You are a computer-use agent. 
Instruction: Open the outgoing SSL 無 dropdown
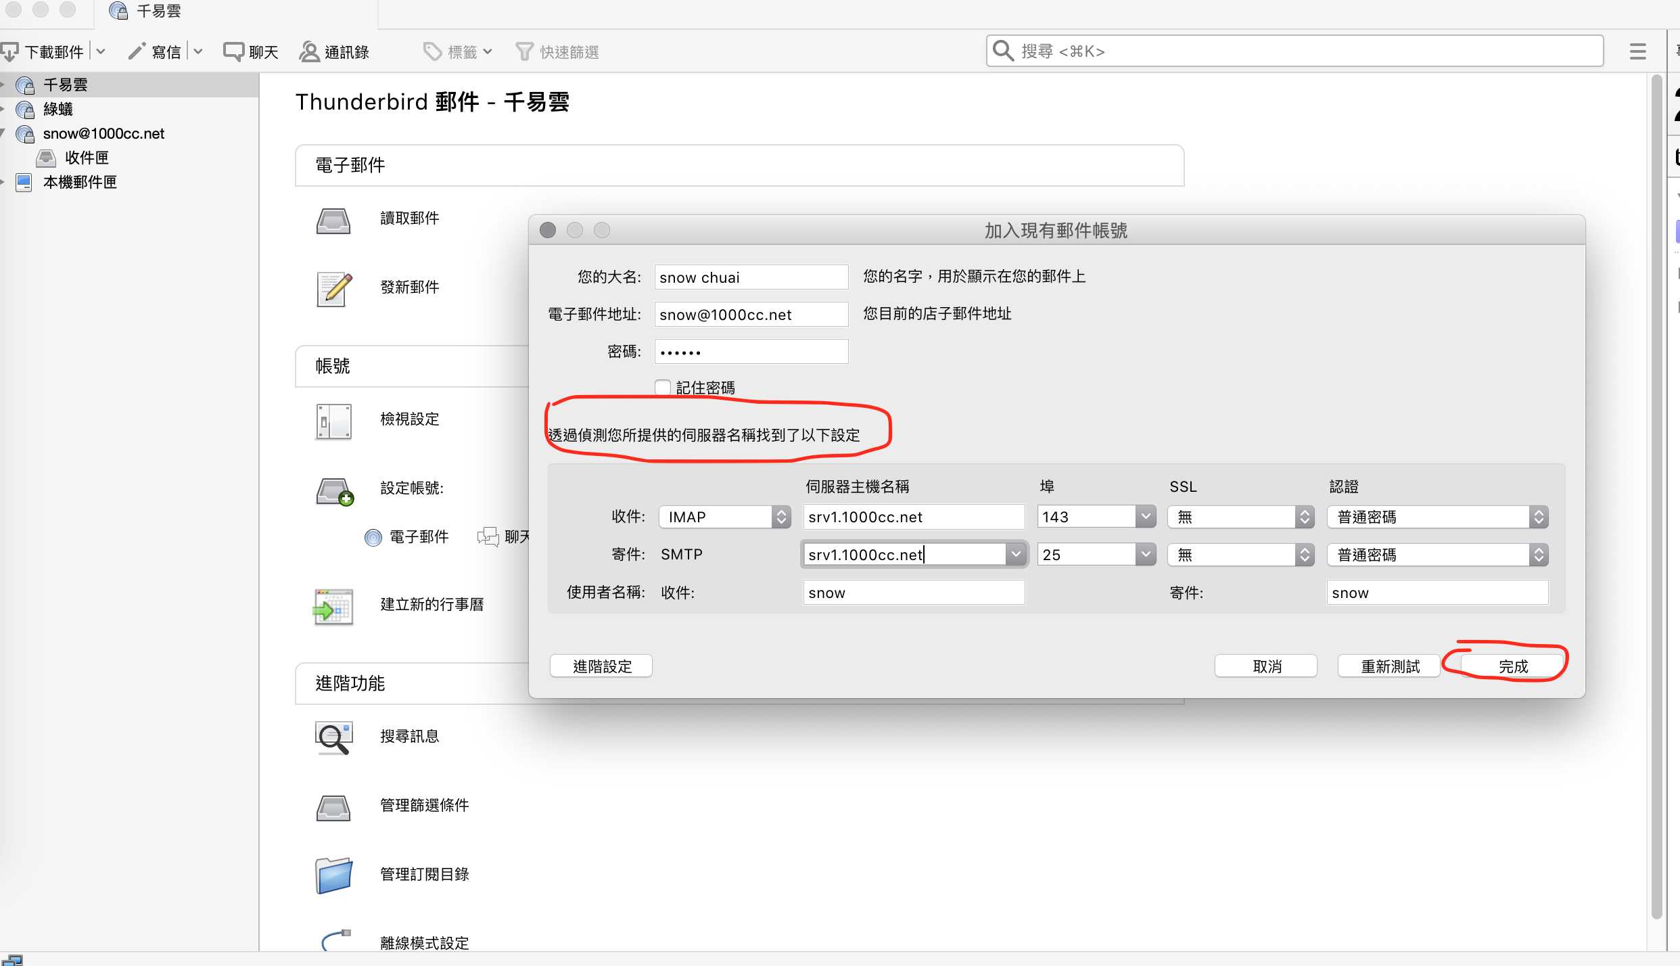coord(1240,555)
